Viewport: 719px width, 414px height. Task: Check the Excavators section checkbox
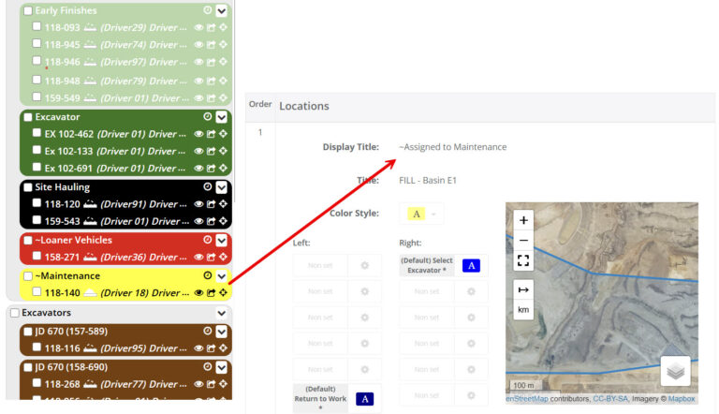point(15,313)
